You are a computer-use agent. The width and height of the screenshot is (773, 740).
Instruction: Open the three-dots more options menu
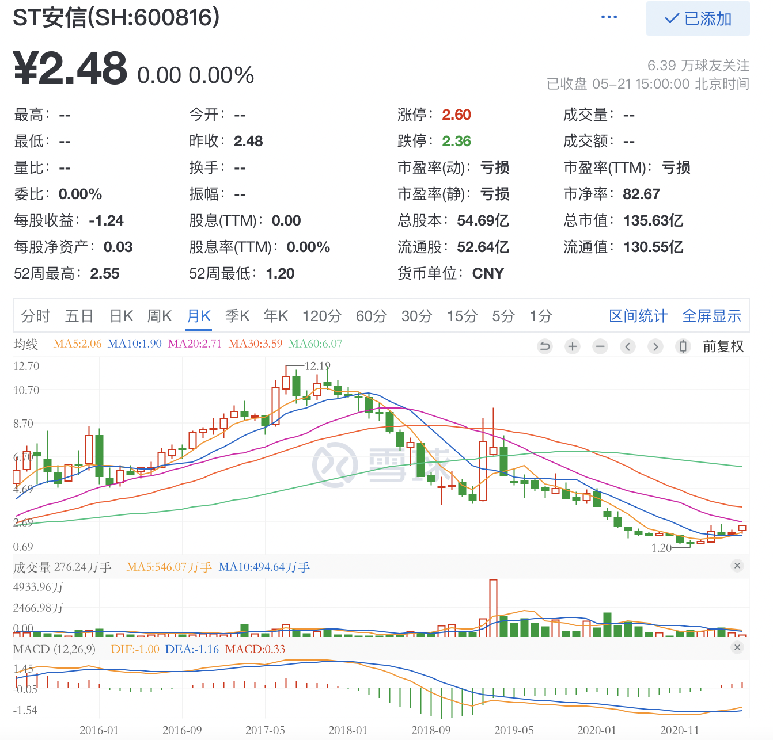click(609, 17)
